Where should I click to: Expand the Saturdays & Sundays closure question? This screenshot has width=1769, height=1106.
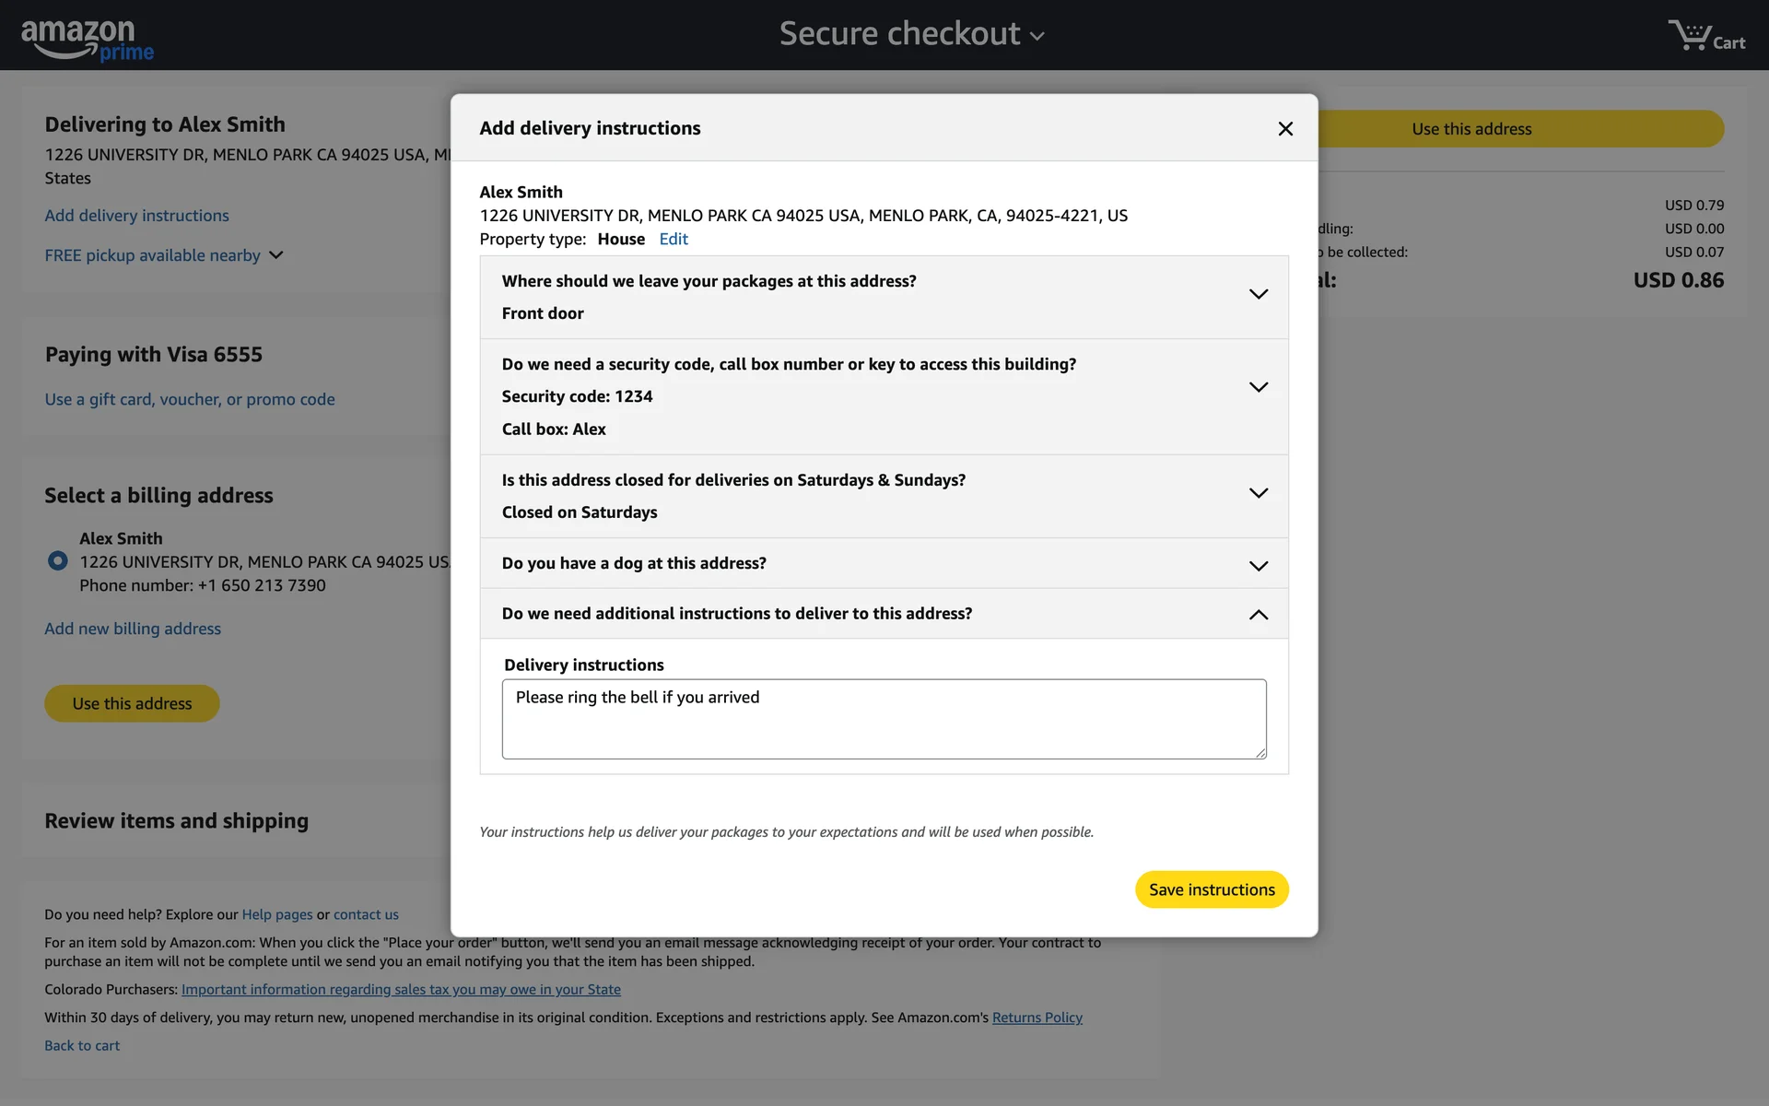[1258, 493]
